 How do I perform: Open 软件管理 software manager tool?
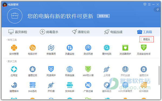pyautogui.click(x=14, y=50)
